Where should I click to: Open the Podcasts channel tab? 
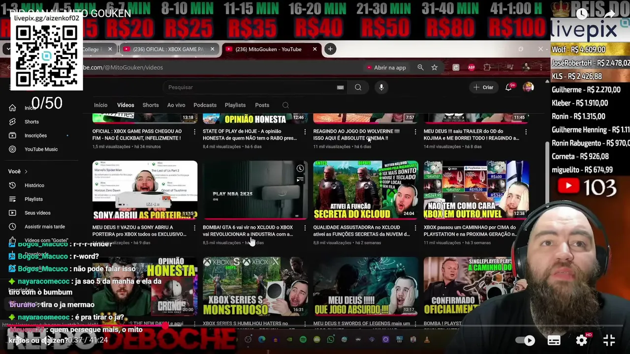point(205,105)
